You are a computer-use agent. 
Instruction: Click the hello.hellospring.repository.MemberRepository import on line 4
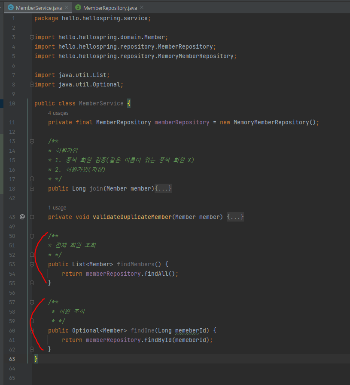click(x=125, y=46)
